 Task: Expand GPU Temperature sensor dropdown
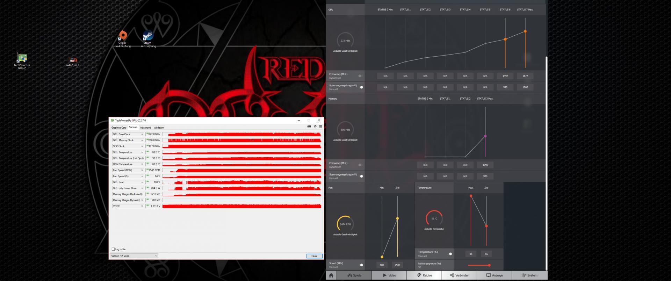pos(142,152)
